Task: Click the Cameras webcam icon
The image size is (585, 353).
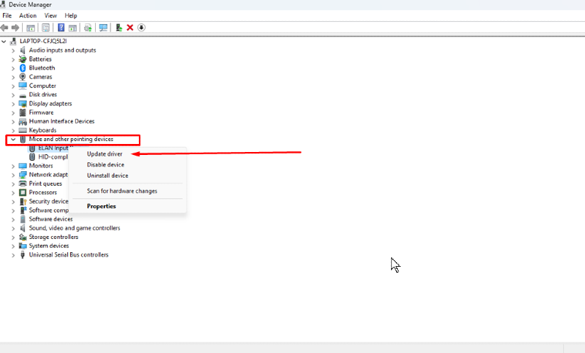Action: pyautogui.click(x=23, y=77)
